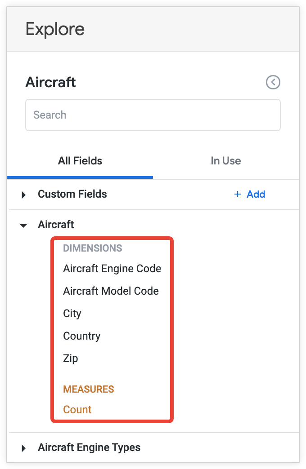Focus the Search fields input box
The image size is (306, 469).
click(x=153, y=115)
